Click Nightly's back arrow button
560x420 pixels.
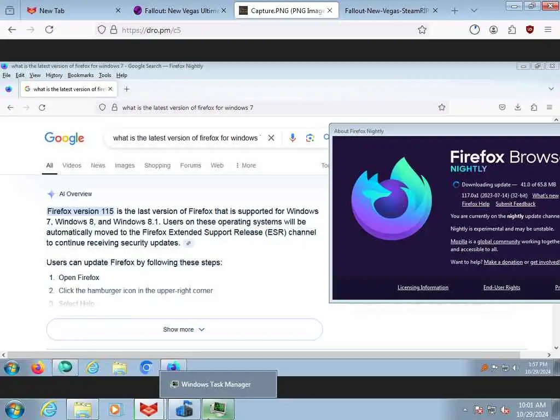point(10,108)
